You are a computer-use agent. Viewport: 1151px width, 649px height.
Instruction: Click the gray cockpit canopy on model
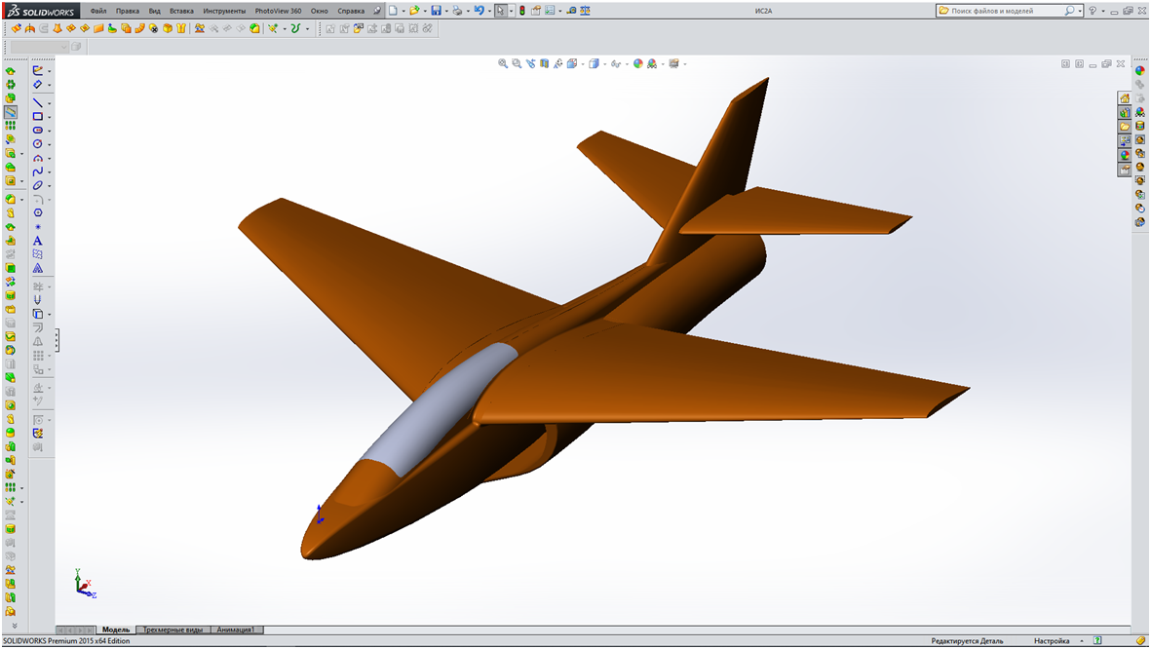click(439, 407)
